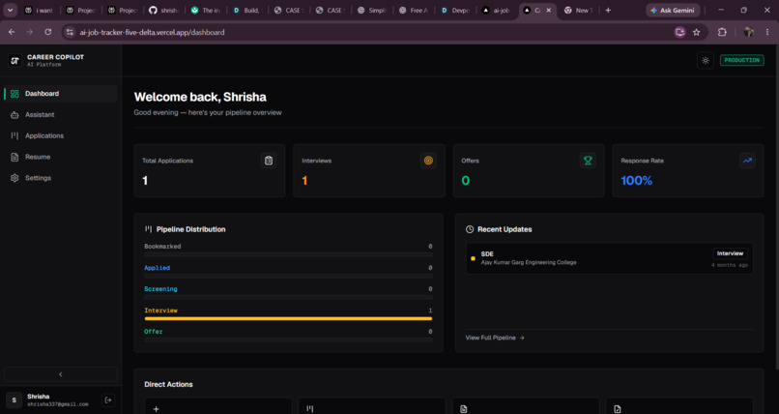Open the View Full Pipeline link
779x414 pixels.
point(495,338)
